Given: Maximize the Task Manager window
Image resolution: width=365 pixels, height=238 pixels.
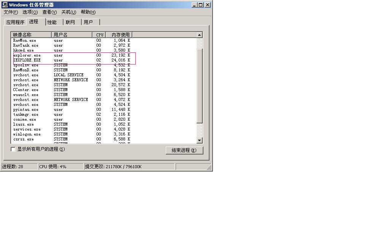Looking at the screenshot, I should tap(200, 5).
